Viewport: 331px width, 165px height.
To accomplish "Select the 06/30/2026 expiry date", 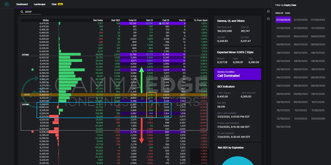I will 284,127.
